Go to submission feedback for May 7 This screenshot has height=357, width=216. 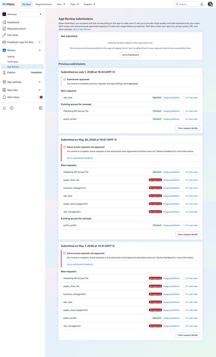[x=80, y=264]
